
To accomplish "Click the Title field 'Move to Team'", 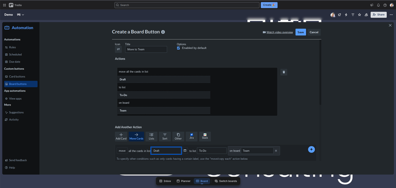I will [146, 49].
